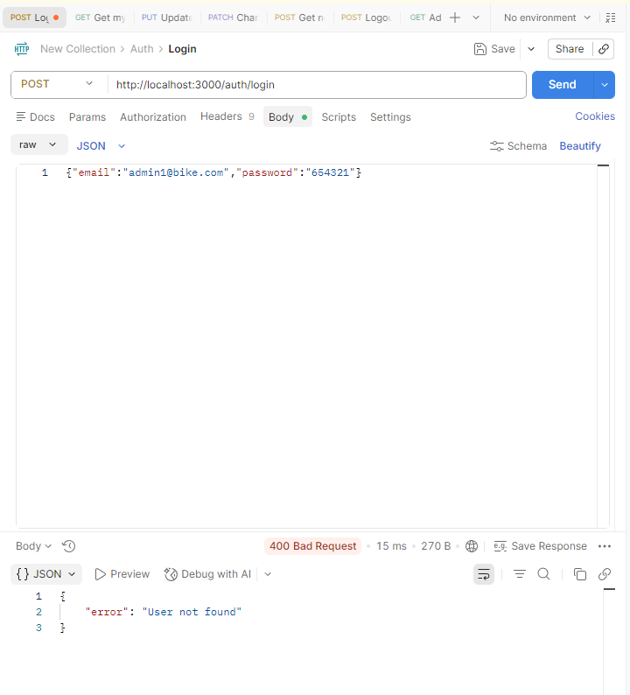The height and width of the screenshot is (695, 630).
Task: Click the Beautify link
Action: coord(580,146)
